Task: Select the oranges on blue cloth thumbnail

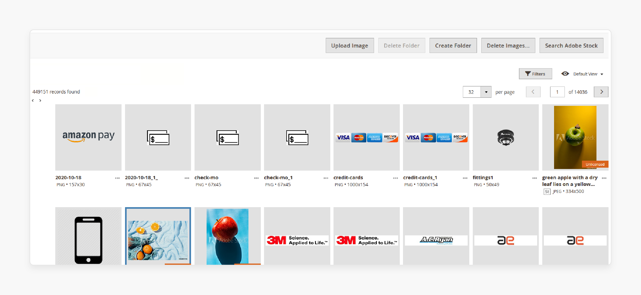Action: click(158, 236)
